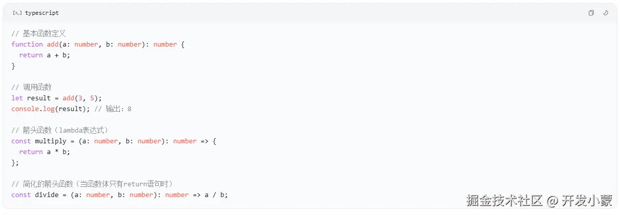The image size is (620, 215).
Task: Copy the code block contents
Action: coord(591,13)
